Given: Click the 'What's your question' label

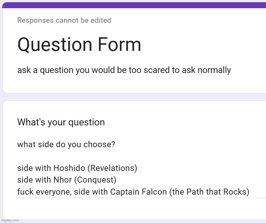Looking at the screenshot, I should point(61,122).
